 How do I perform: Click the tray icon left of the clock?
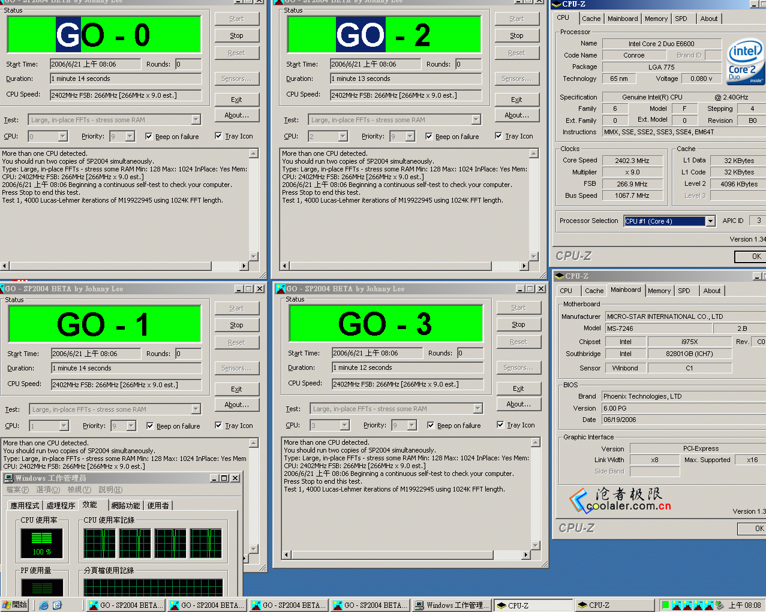[720, 605]
